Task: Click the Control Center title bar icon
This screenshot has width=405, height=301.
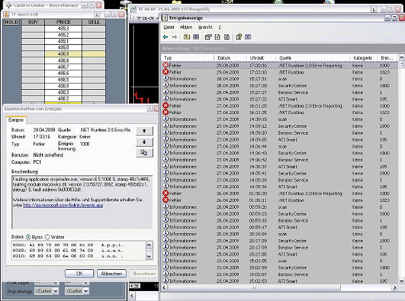Action: (9, 5)
